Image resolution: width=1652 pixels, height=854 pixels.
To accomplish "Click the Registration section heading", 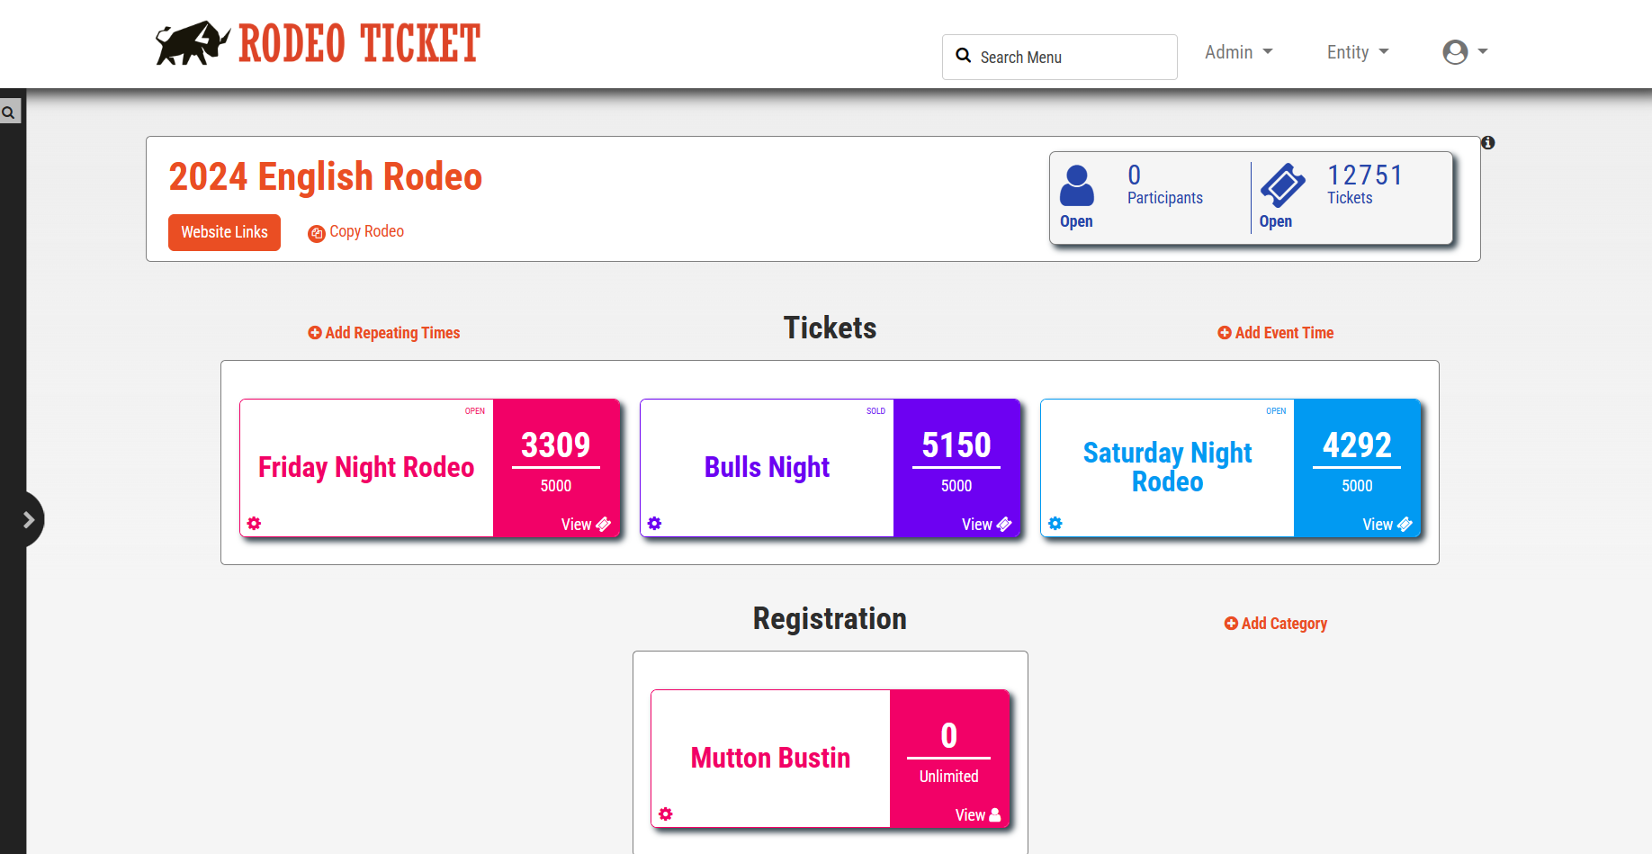I will coord(830,618).
